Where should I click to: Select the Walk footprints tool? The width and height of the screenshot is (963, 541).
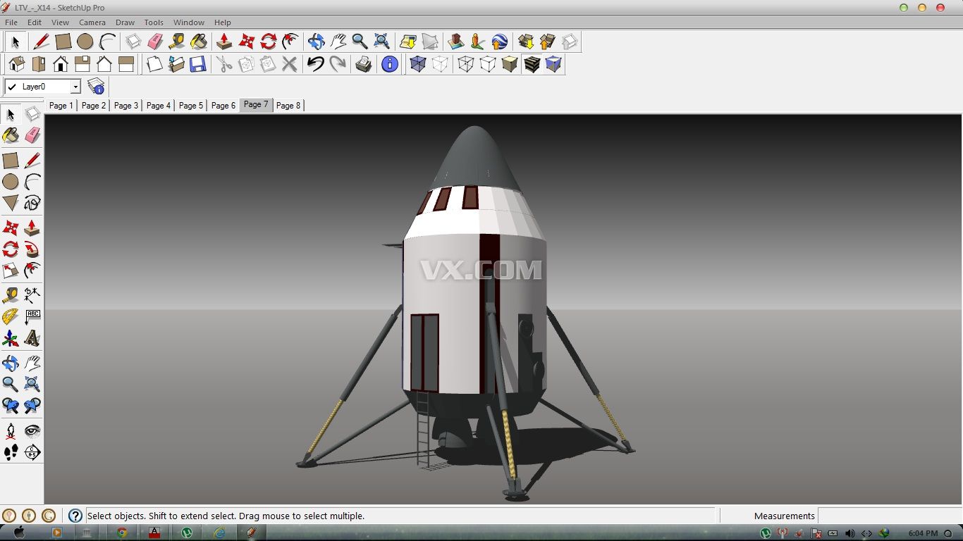pos(11,452)
